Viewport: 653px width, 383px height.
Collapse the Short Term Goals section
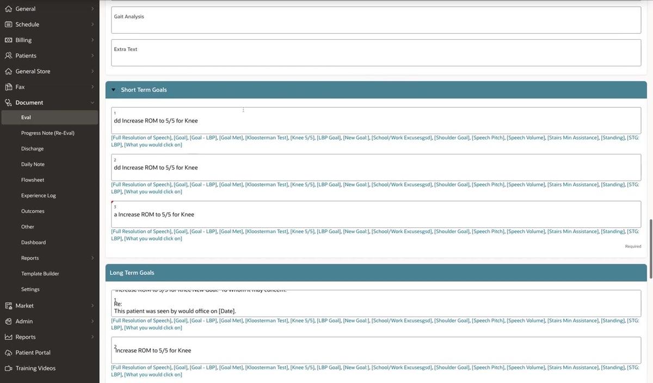coord(113,90)
